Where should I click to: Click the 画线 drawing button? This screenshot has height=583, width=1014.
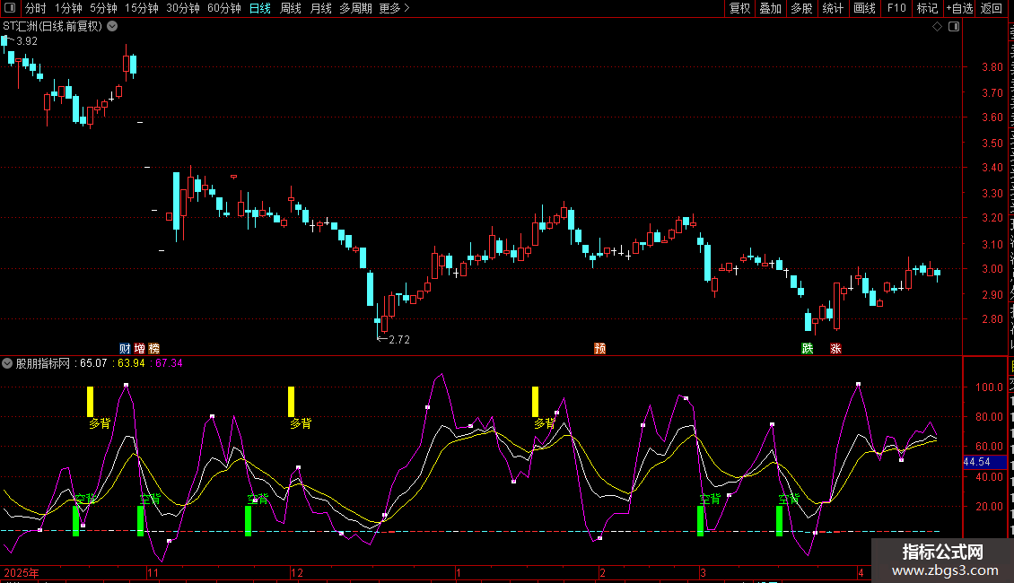pos(864,9)
